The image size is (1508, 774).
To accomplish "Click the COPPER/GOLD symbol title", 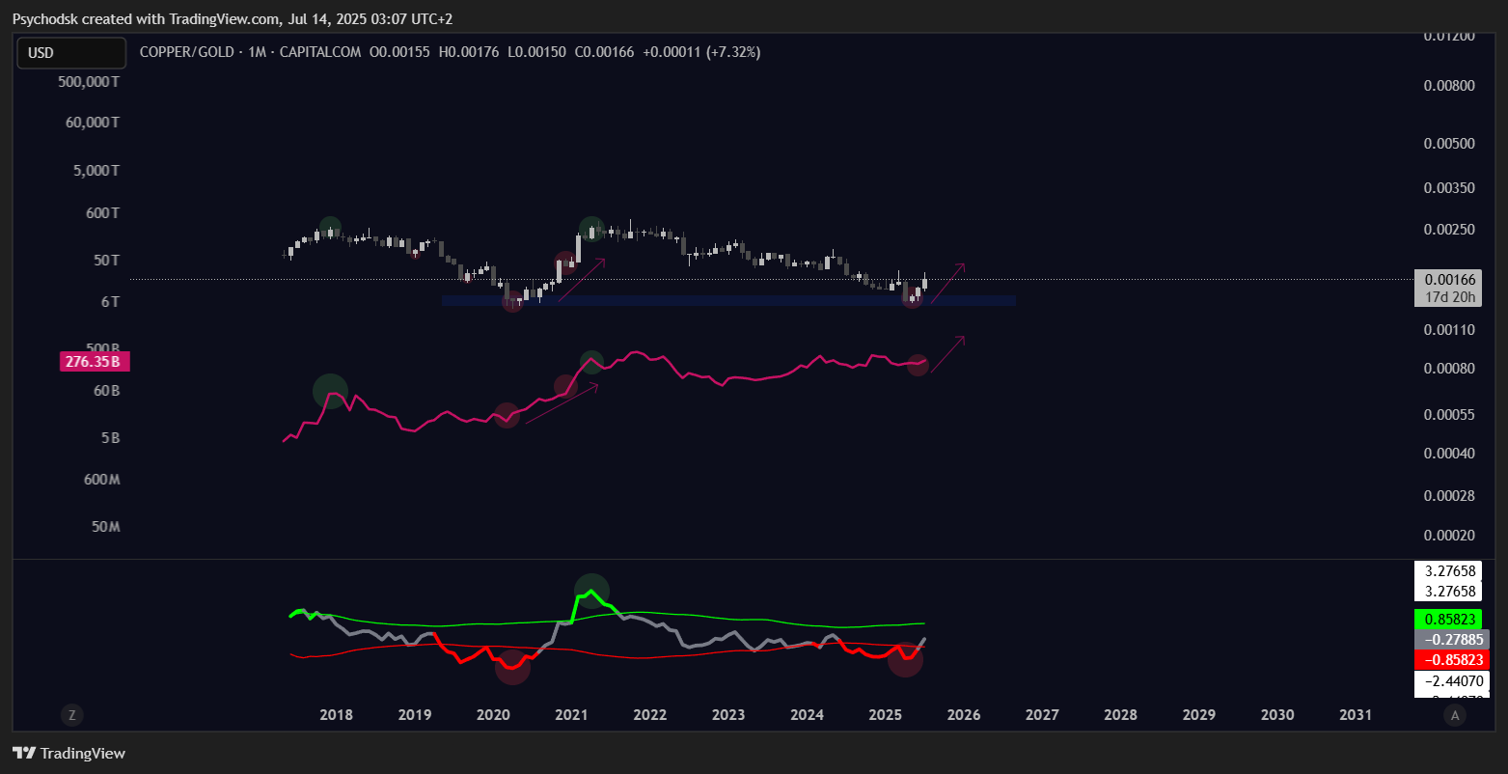I will pyautogui.click(x=186, y=52).
